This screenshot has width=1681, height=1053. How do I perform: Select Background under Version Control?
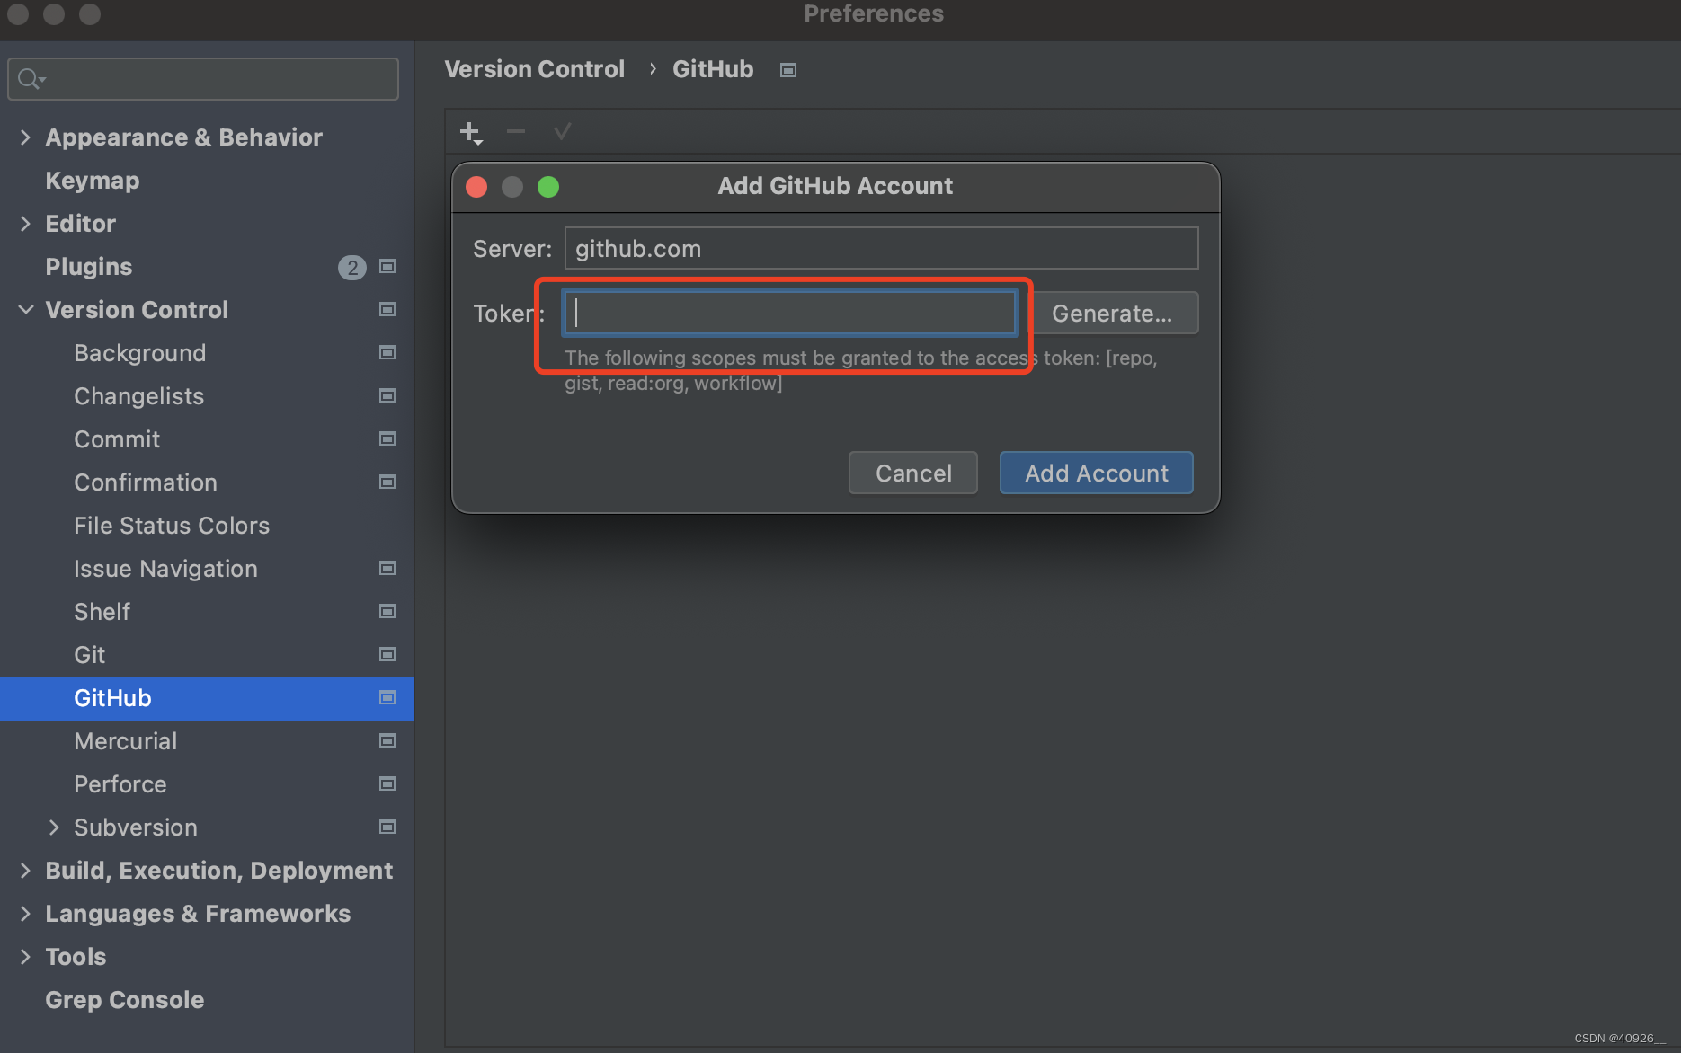point(140,353)
